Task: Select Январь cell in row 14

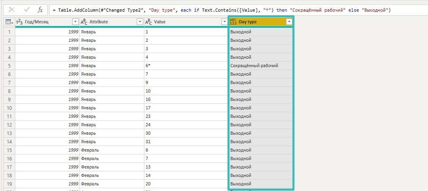Action: [x=112, y=142]
